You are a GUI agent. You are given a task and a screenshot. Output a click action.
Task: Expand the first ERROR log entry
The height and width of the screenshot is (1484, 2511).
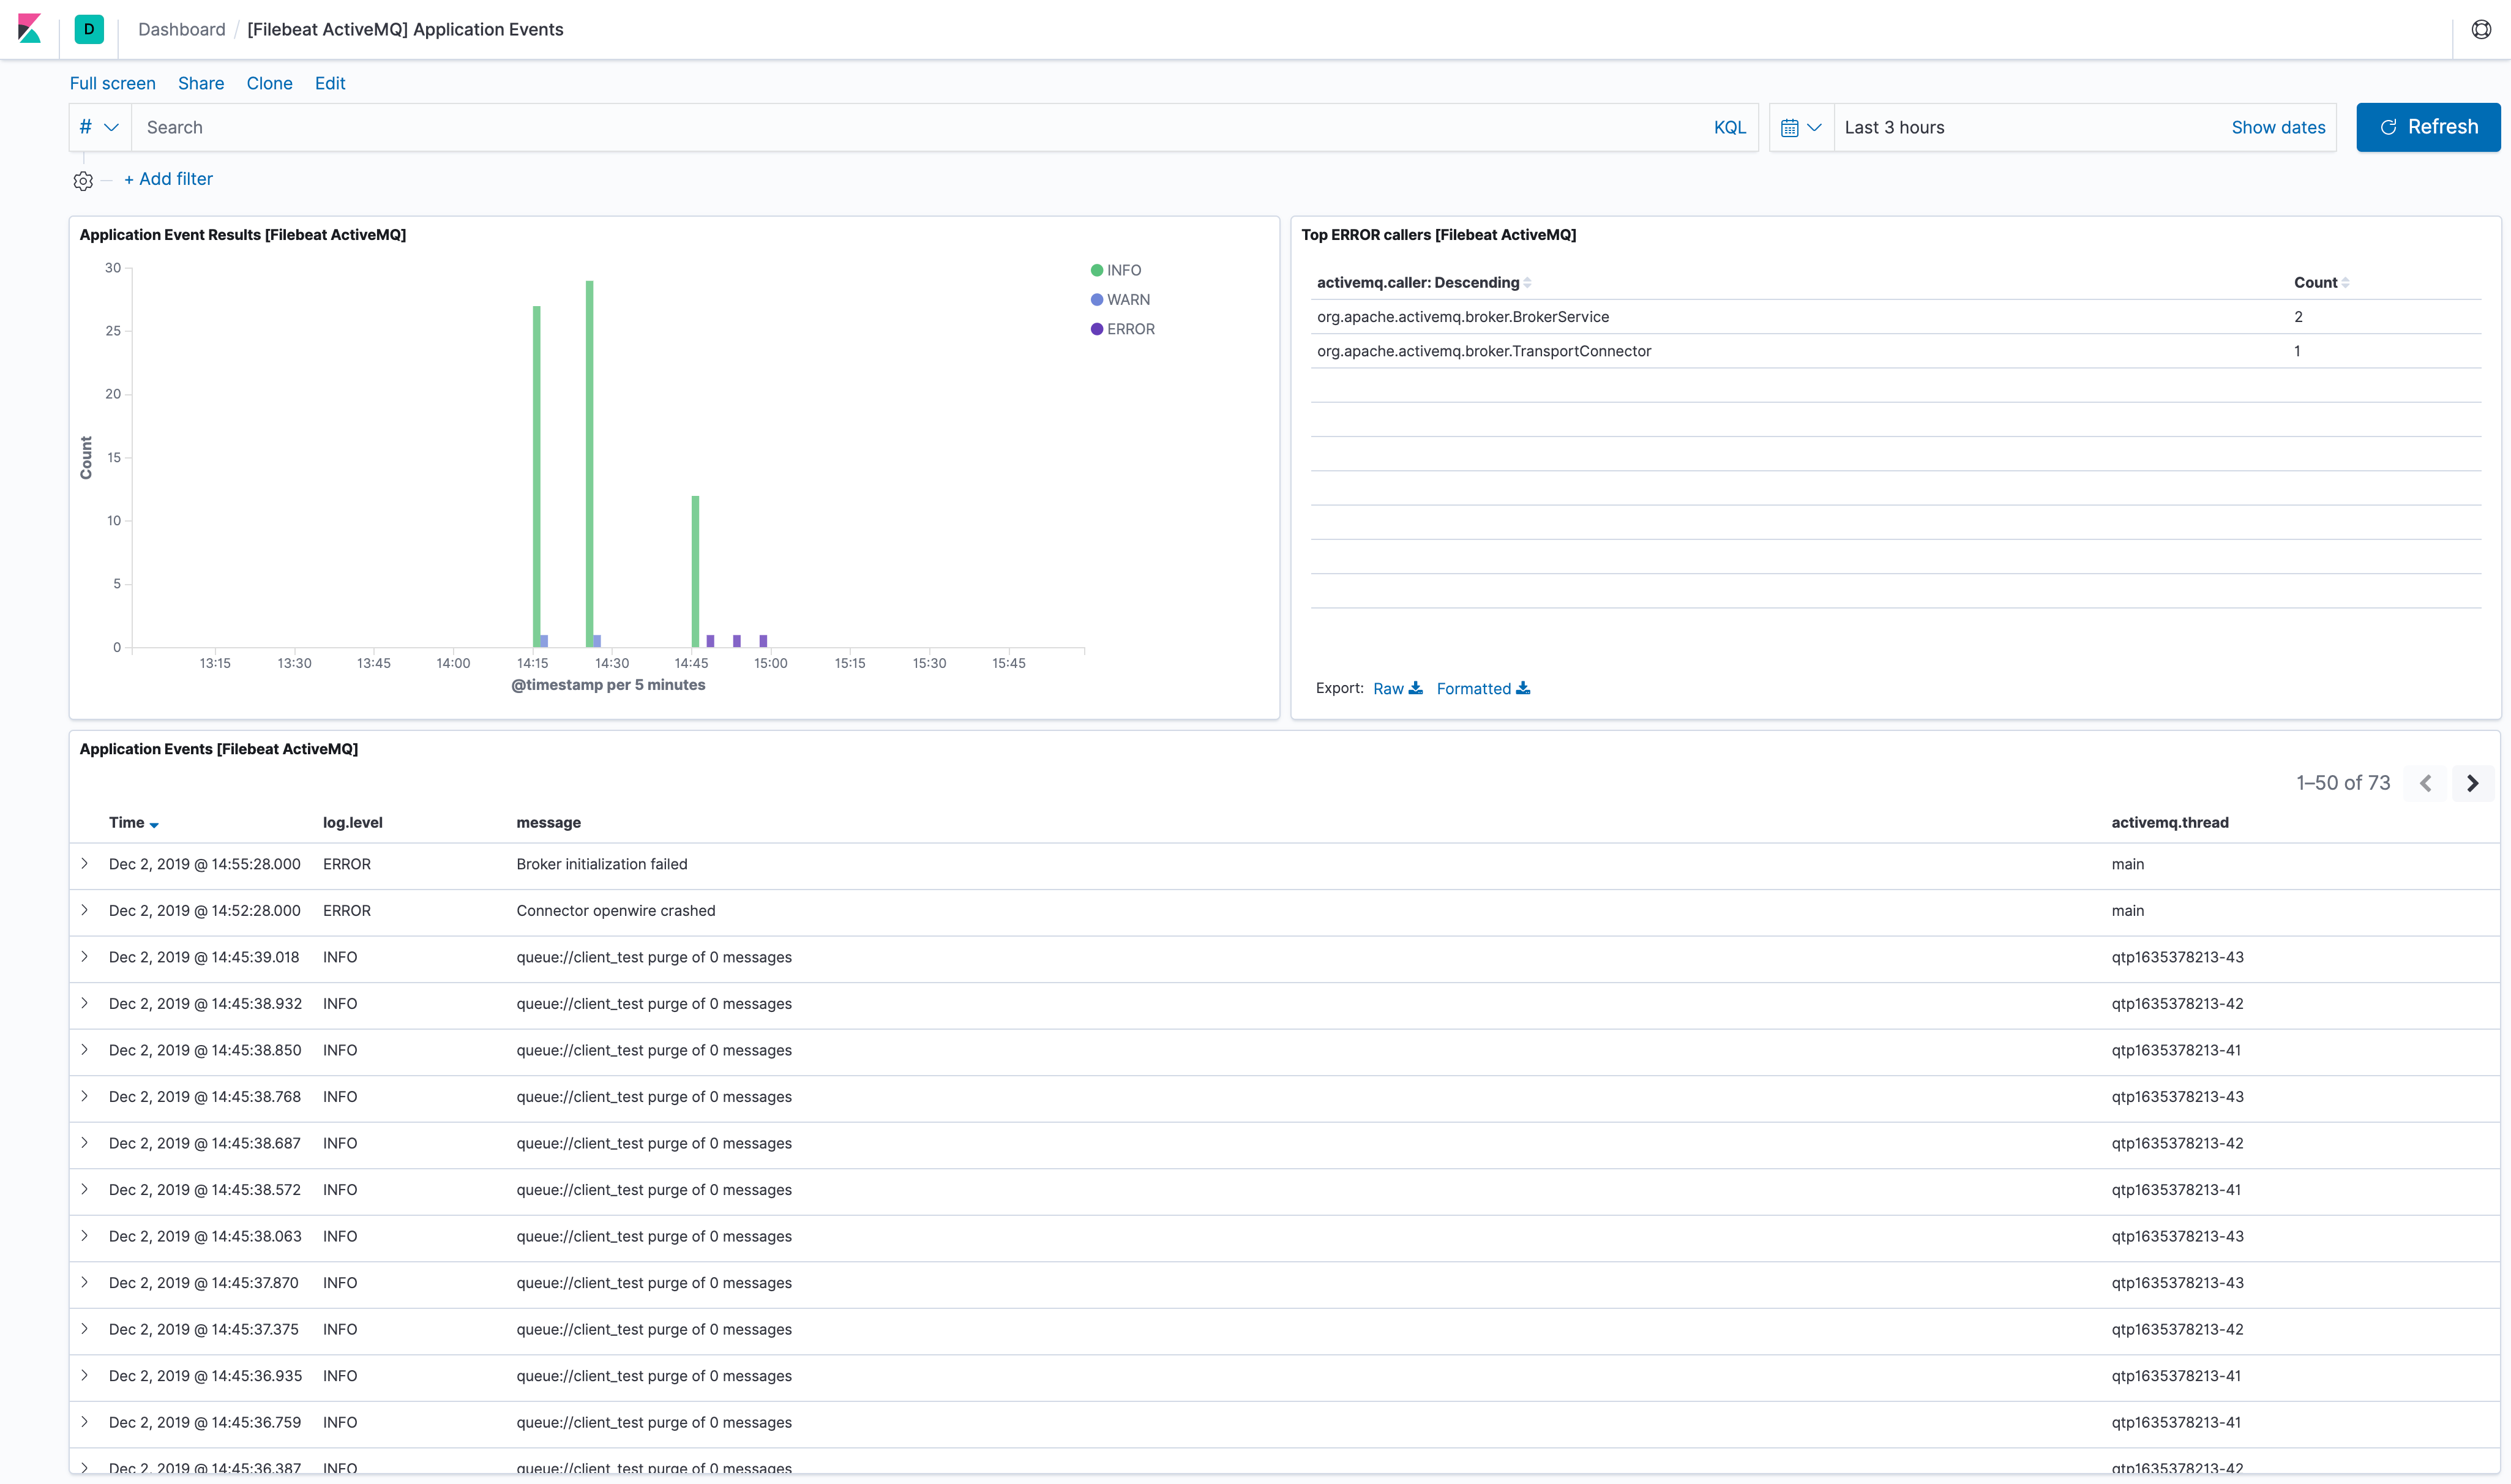coord(84,864)
